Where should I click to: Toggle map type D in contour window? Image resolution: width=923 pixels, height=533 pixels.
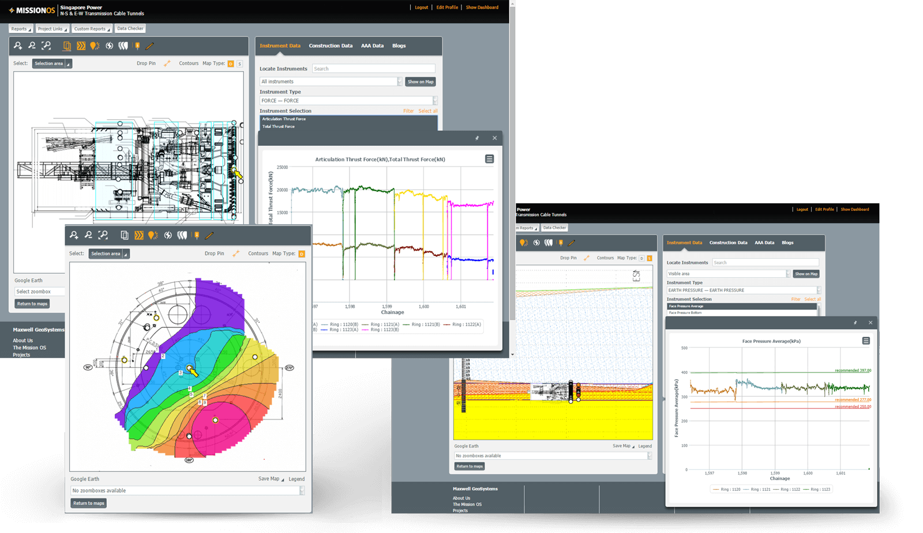point(302,254)
